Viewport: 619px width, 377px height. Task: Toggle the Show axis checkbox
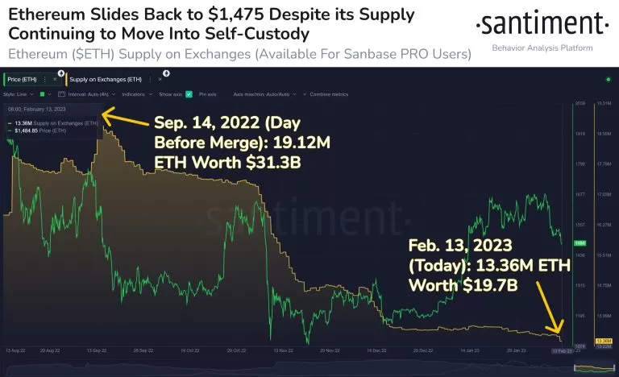(189, 94)
